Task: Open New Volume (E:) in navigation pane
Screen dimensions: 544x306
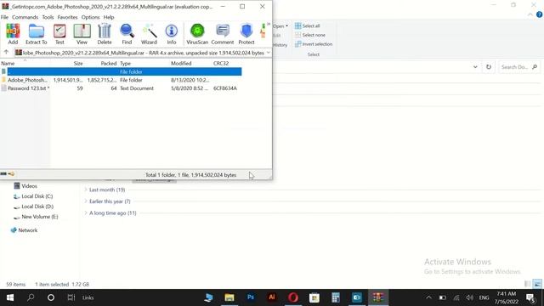Action: [36, 217]
